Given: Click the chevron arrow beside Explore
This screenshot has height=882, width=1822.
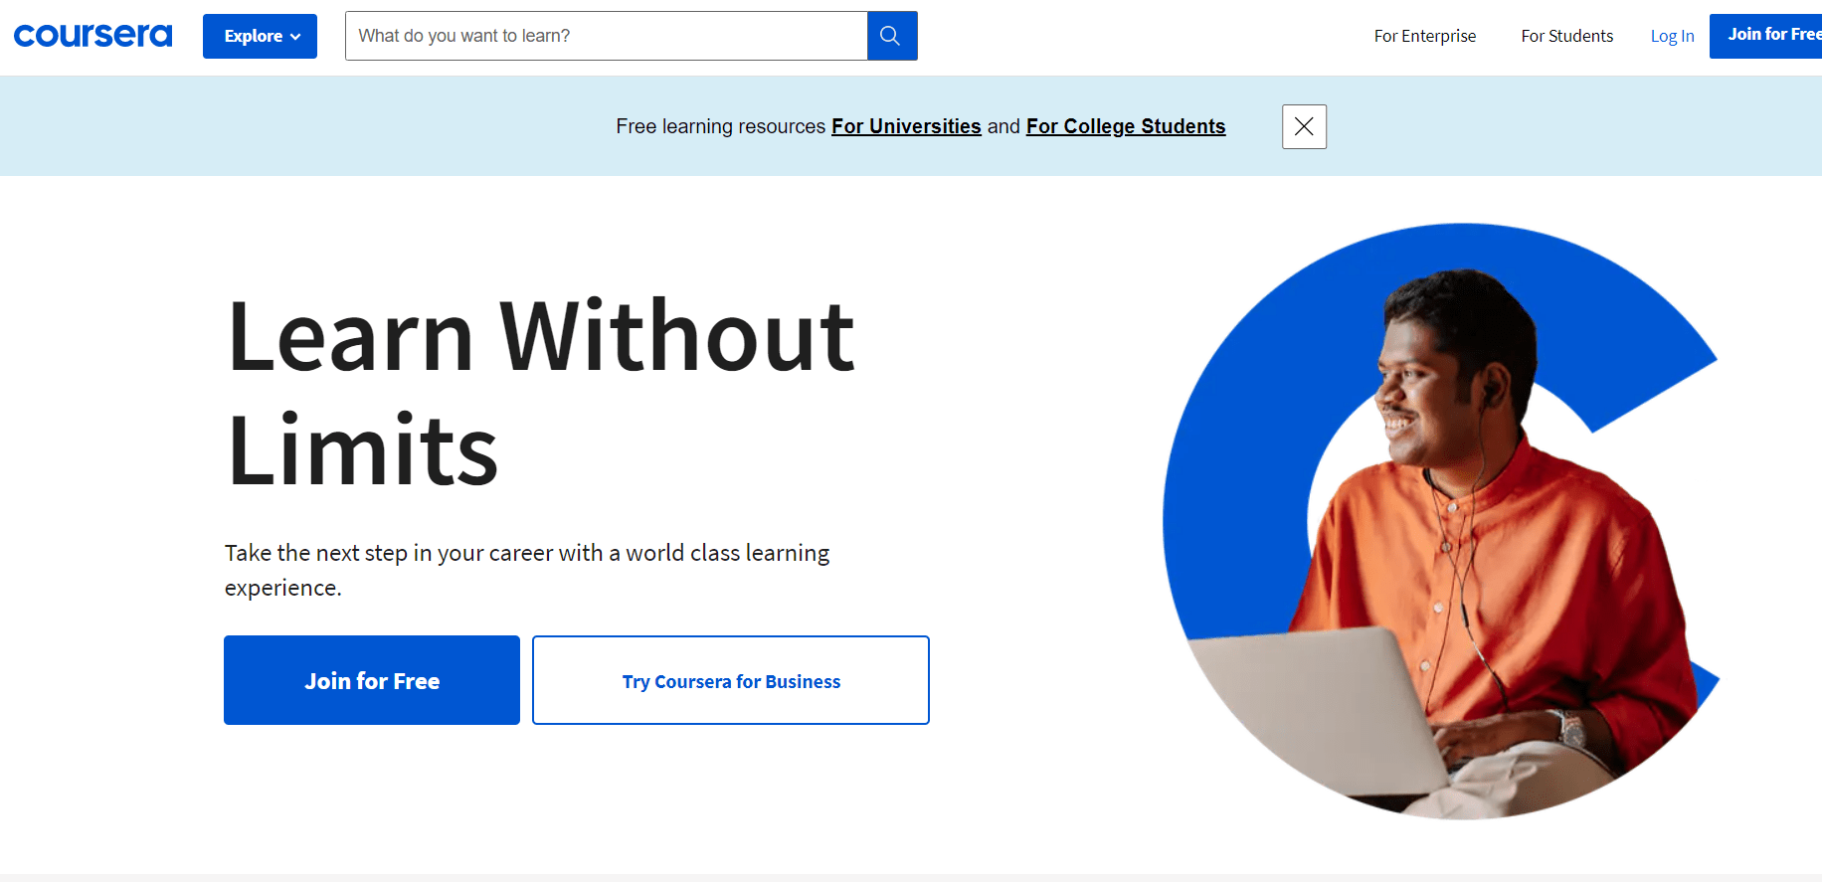Looking at the screenshot, I should tap(295, 37).
